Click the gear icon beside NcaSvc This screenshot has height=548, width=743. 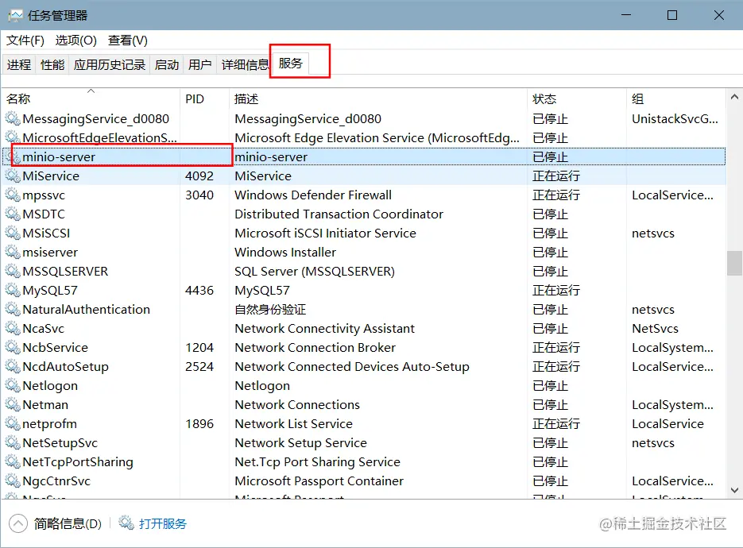pyautogui.click(x=13, y=328)
